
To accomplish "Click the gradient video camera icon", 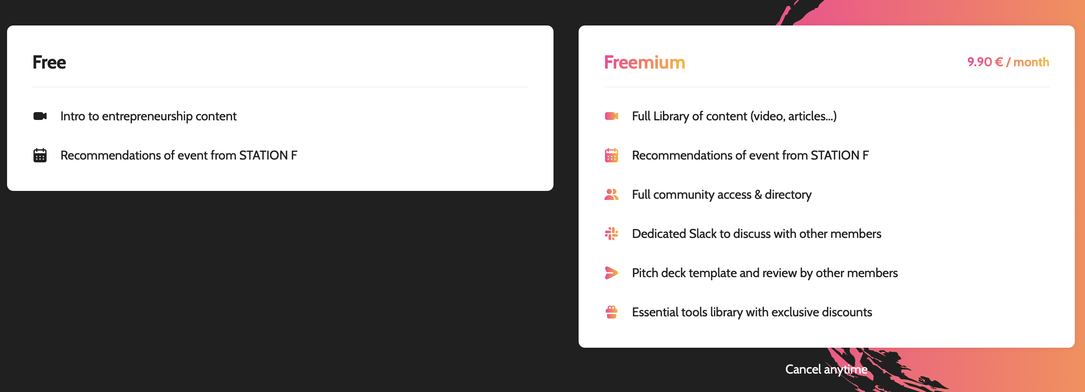I will point(611,116).
